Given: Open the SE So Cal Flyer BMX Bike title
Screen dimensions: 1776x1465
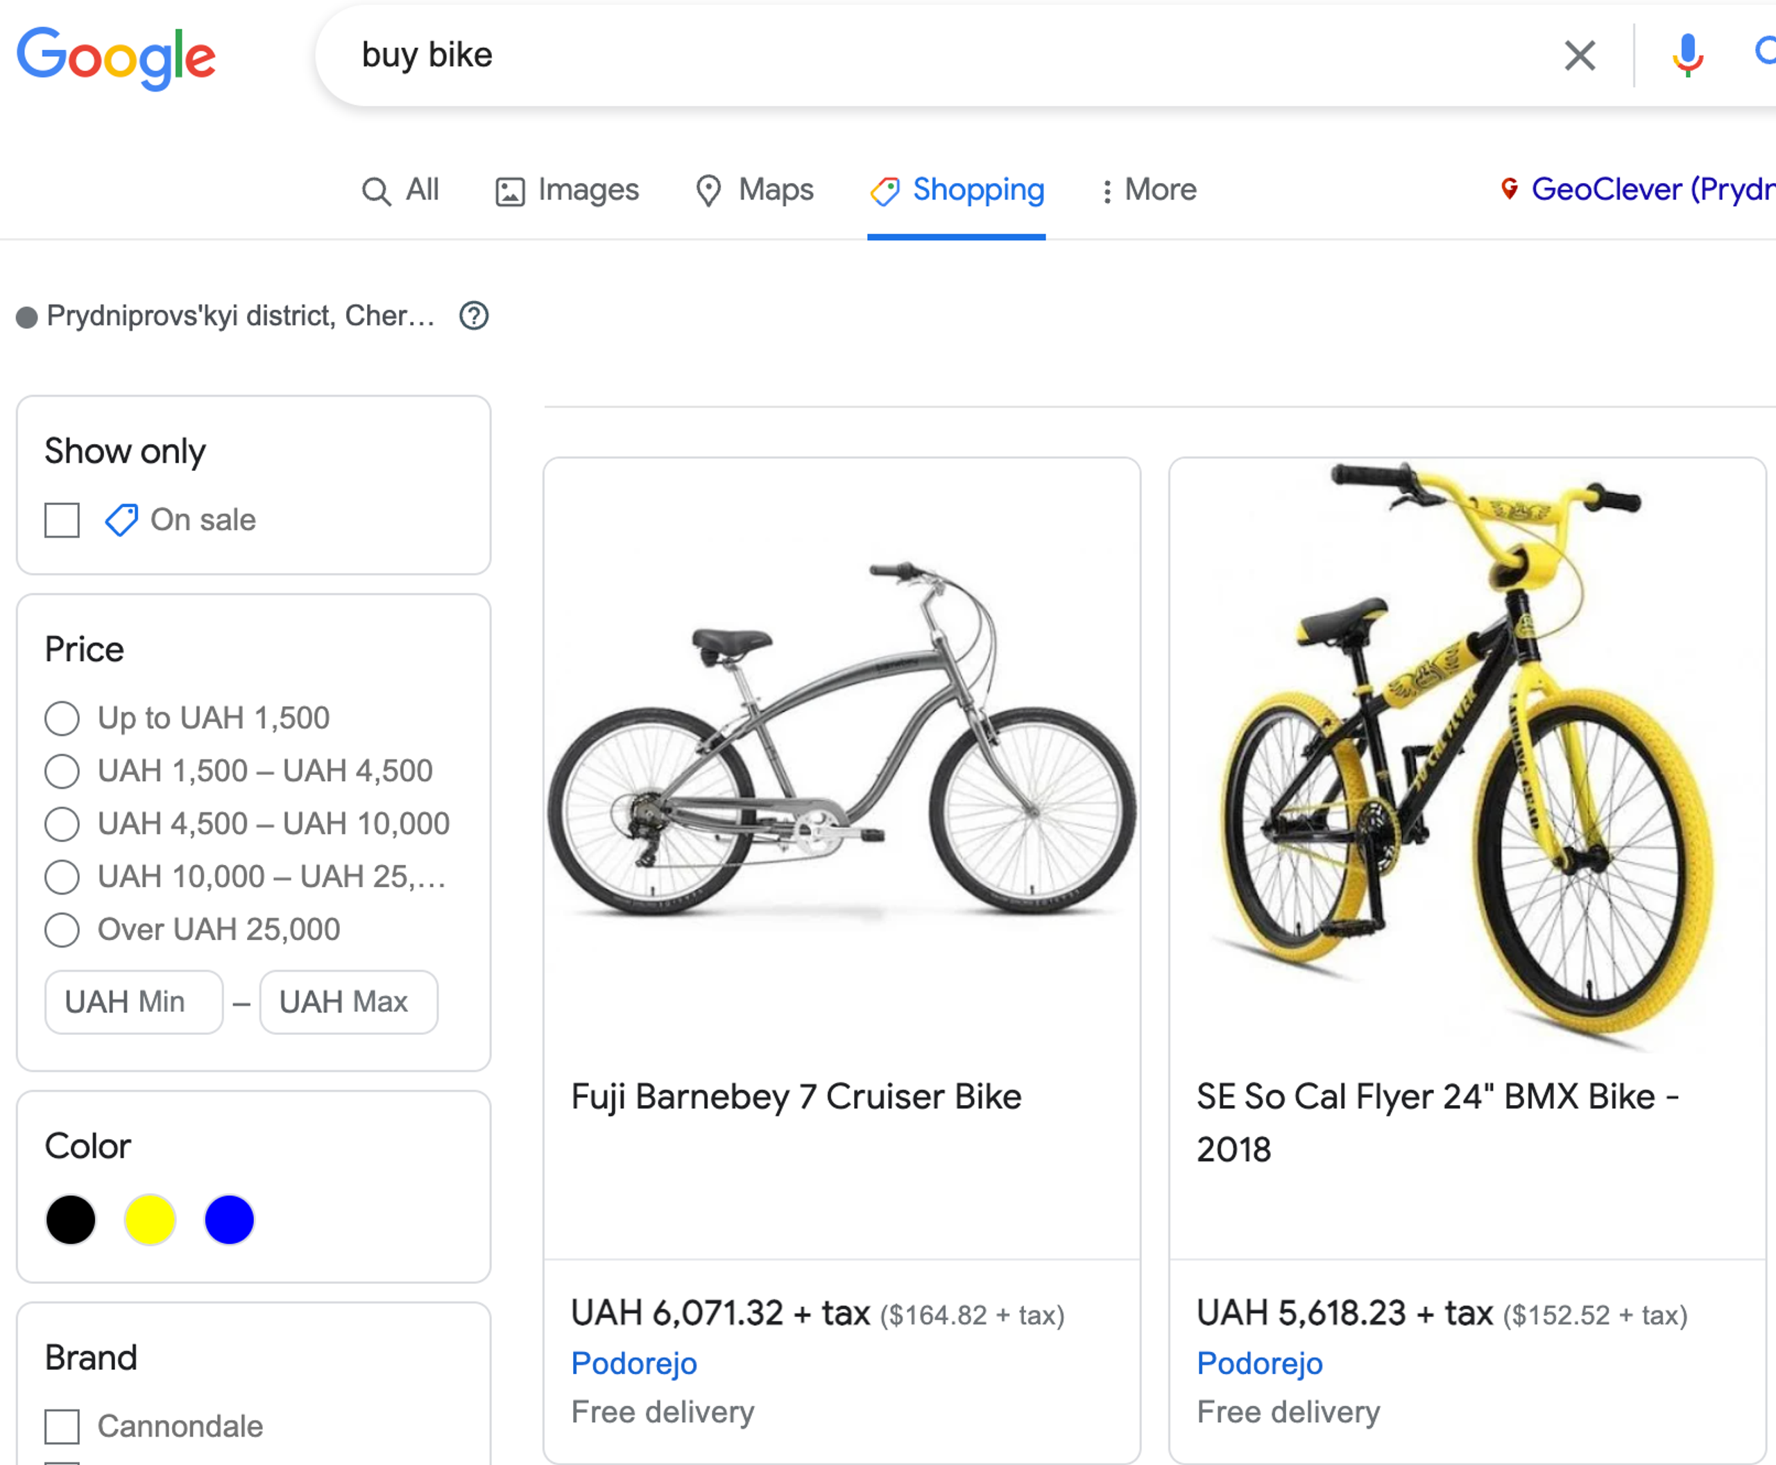Looking at the screenshot, I should click(1437, 1122).
